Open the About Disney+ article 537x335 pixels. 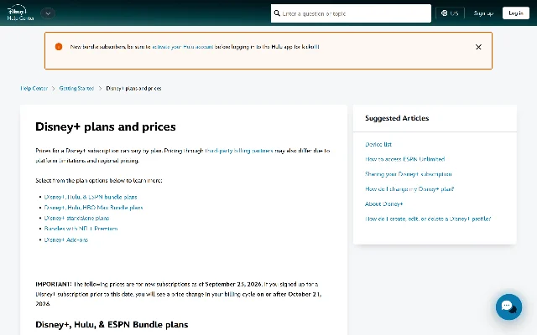(384, 204)
